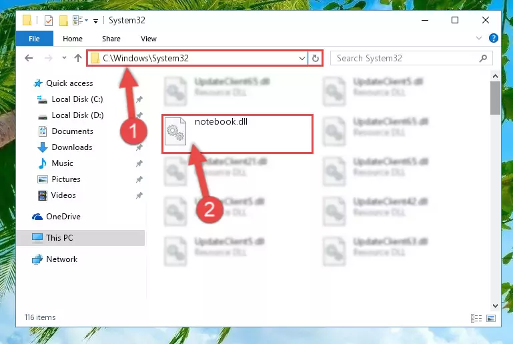Open the Help question mark icon
This screenshot has width=513, height=344.
[494, 38]
